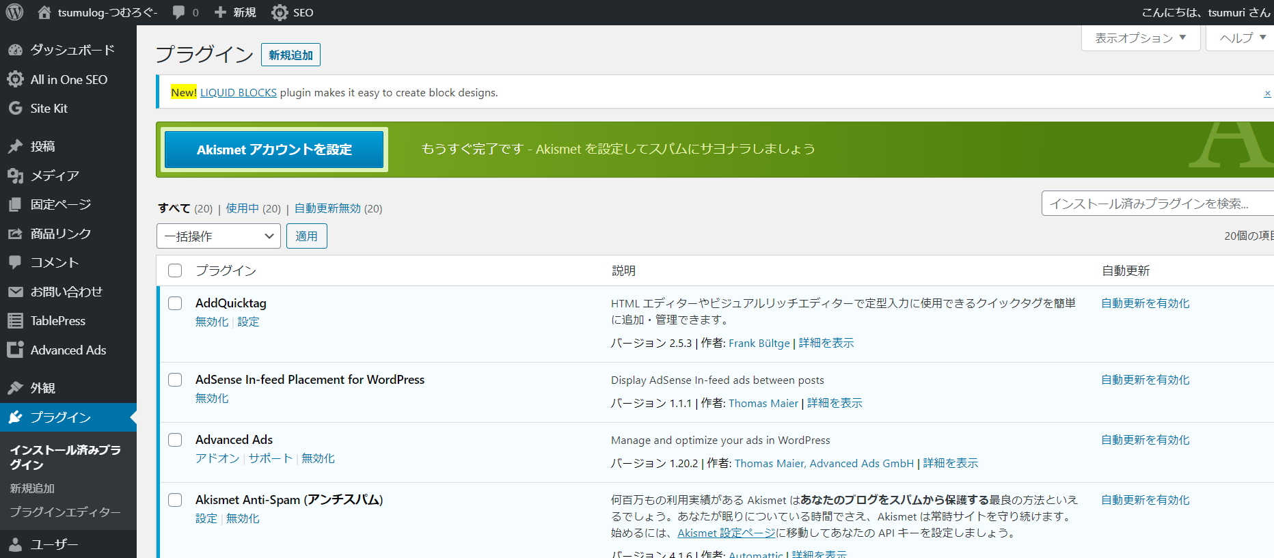Open 詳細を表示 for Advanced Ads
The image size is (1274, 558).
951,463
